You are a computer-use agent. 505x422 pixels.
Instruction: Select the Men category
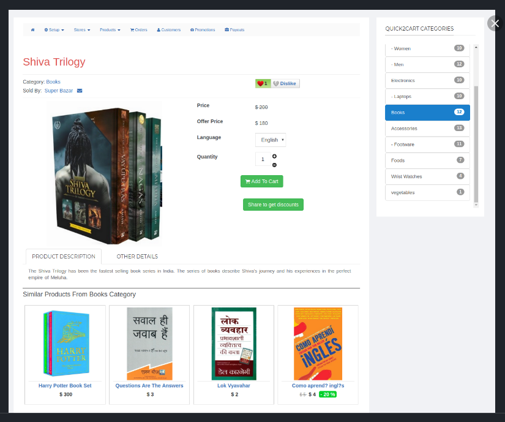click(427, 64)
